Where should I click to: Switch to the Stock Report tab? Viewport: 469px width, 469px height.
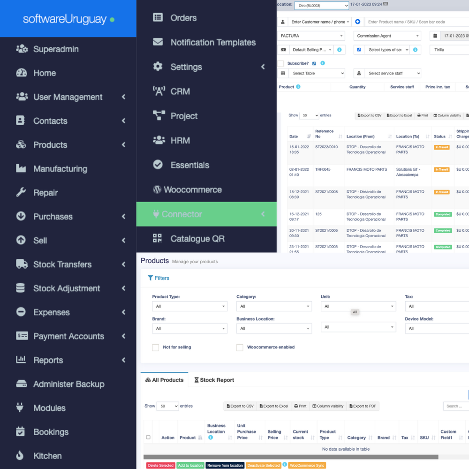coord(214,380)
